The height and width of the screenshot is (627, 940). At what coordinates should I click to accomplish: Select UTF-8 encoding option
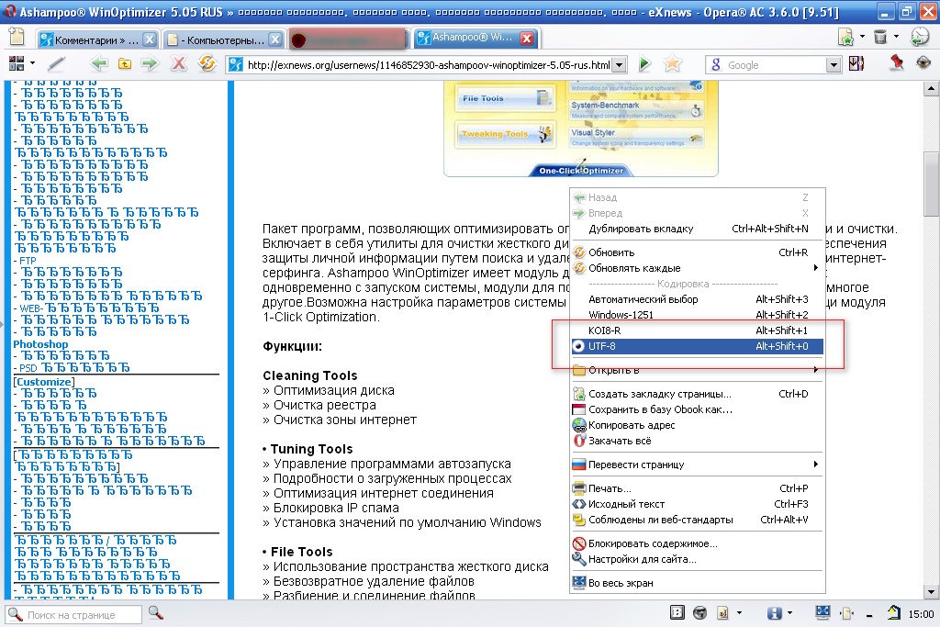[698, 346]
